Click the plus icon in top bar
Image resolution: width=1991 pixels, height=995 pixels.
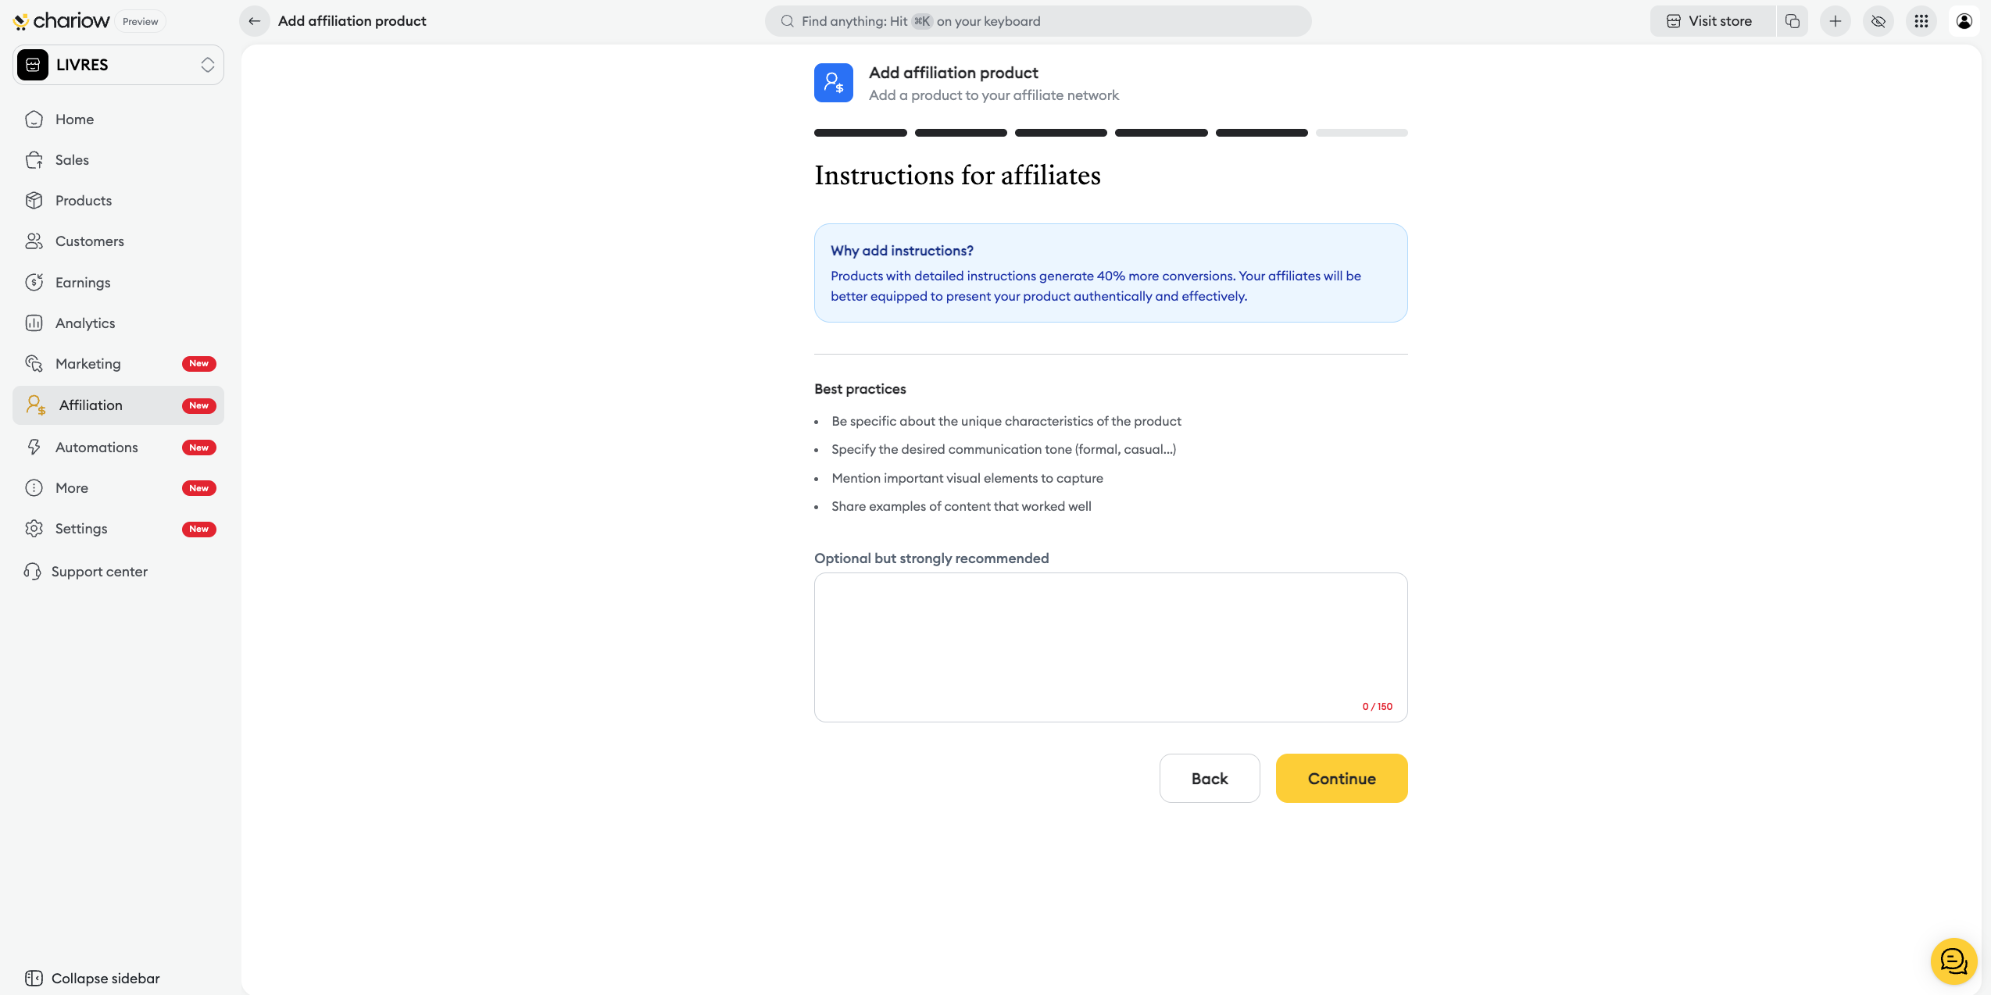1836,21
